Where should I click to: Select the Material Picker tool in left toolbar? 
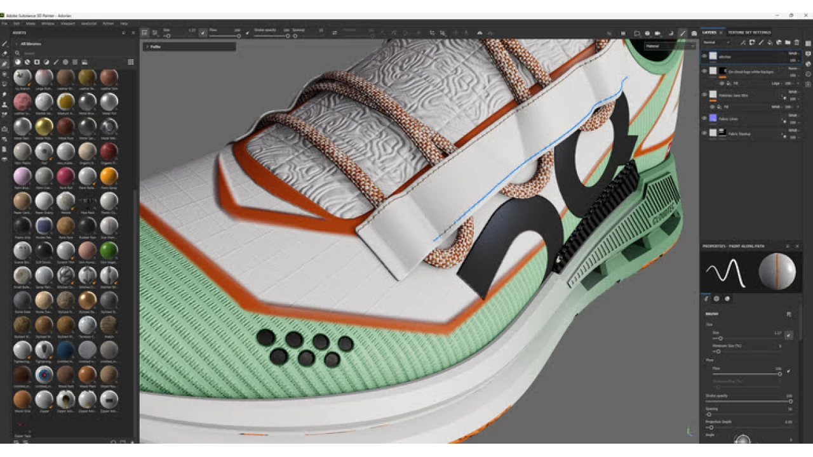(4, 115)
